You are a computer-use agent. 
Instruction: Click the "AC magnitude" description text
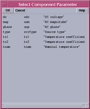[55, 22]
